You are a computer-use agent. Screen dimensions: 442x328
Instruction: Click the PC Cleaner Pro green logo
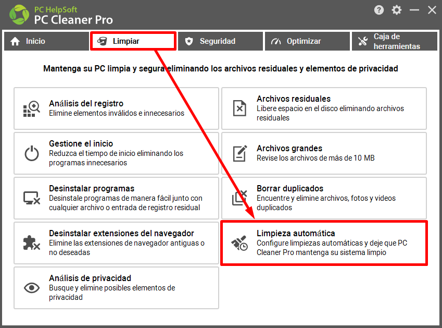(19, 15)
